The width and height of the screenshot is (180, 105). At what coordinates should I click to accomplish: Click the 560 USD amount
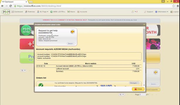[106, 85]
